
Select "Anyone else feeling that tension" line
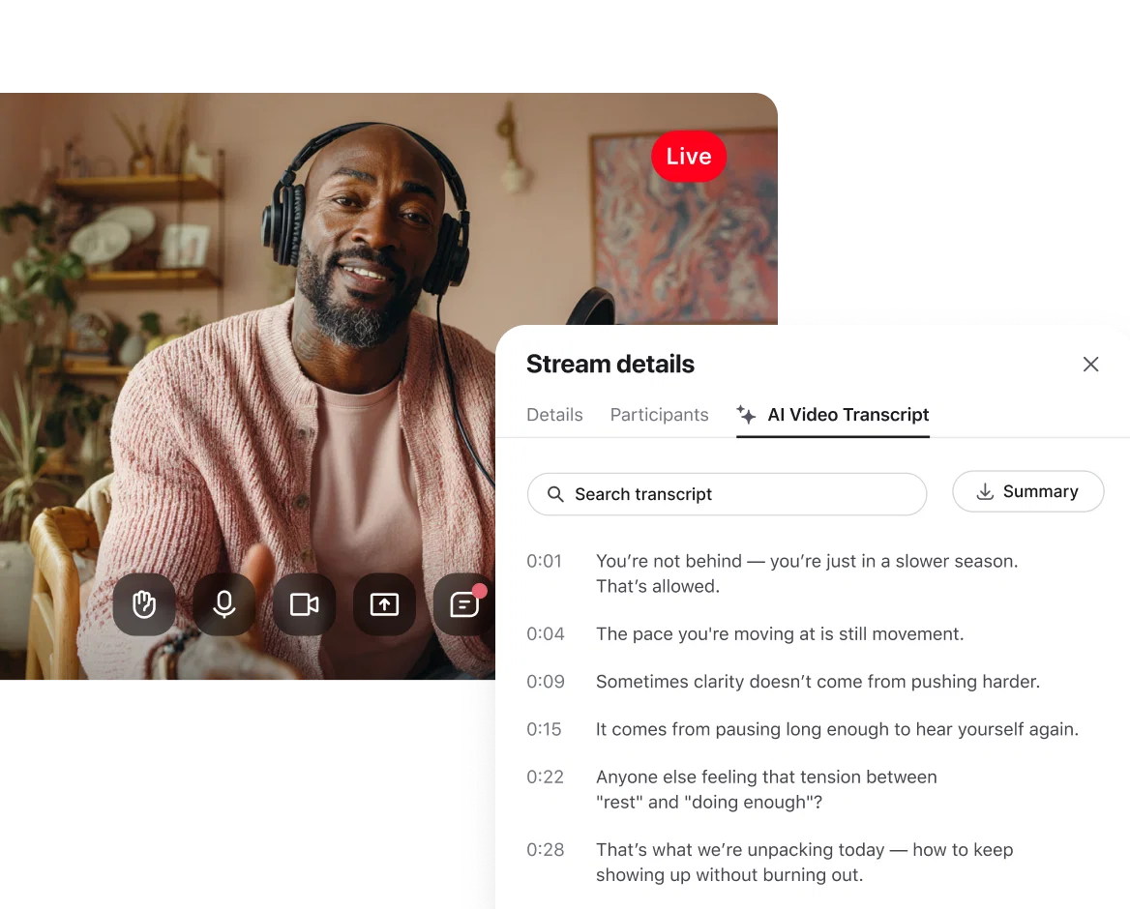tap(767, 789)
